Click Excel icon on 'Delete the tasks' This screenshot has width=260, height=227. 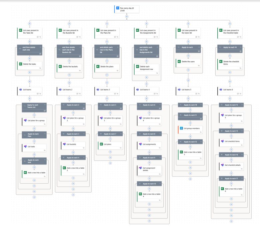pyautogui.click(x=21, y=64)
